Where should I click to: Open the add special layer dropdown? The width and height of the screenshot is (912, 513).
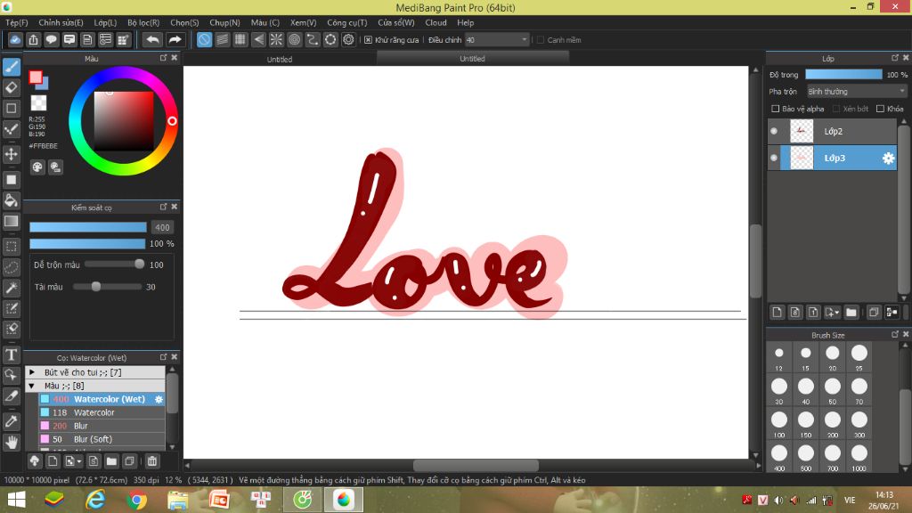click(836, 313)
